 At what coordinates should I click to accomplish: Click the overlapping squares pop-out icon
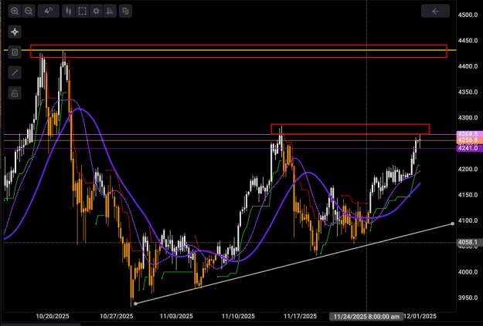pyautogui.click(x=125, y=11)
